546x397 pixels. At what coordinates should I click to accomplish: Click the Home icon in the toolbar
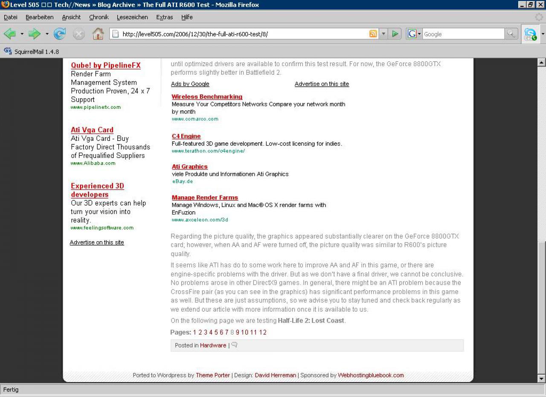click(x=98, y=34)
